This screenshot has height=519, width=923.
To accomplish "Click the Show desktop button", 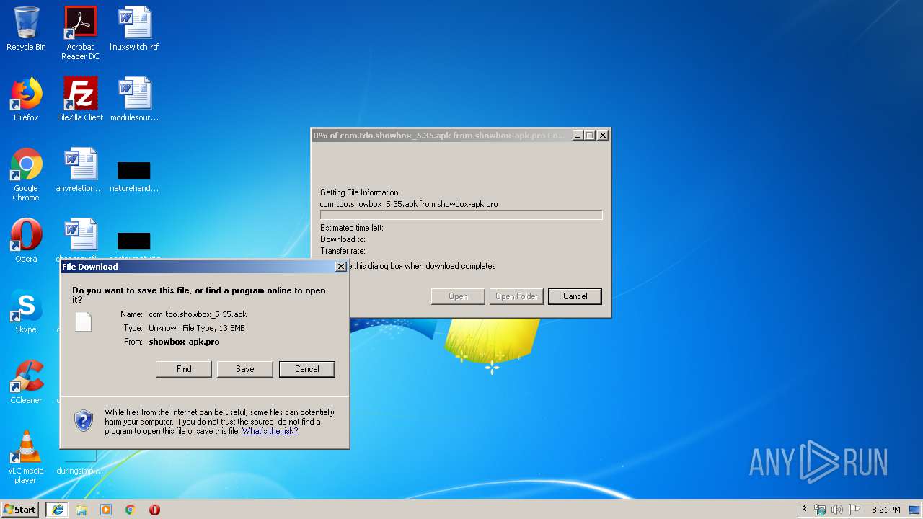I will click(x=915, y=510).
